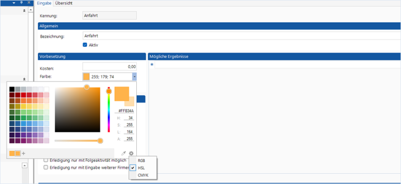This screenshot has width=401, height=184.
Task: Click the hue slider orange handle
Action: click(x=109, y=91)
